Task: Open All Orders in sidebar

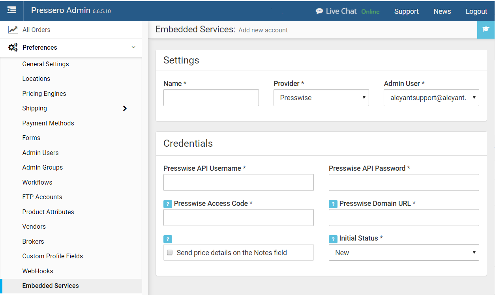Action: tap(36, 30)
